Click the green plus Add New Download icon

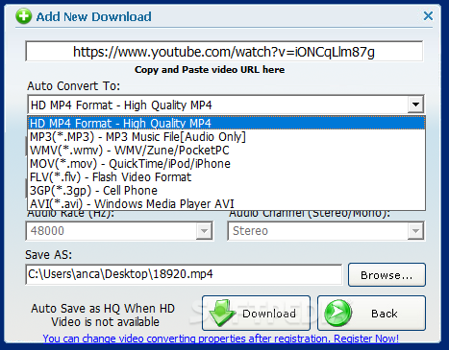pyautogui.click(x=24, y=16)
